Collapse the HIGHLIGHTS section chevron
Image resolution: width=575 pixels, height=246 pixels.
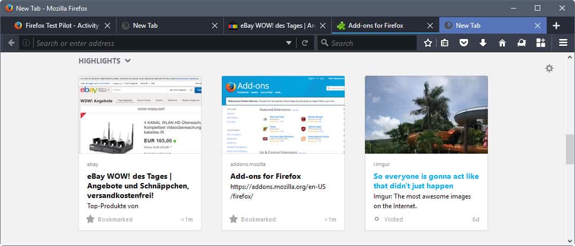tap(128, 61)
